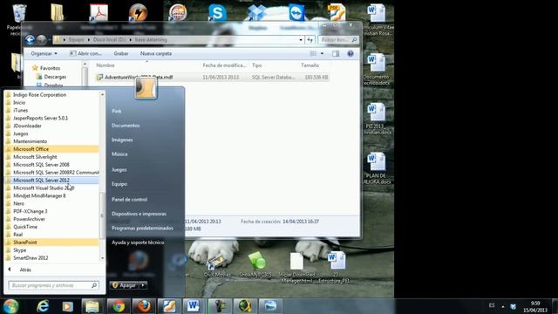This screenshot has height=314, width=558.
Task: Launch the Skype desktop shortcut
Action: point(217,13)
